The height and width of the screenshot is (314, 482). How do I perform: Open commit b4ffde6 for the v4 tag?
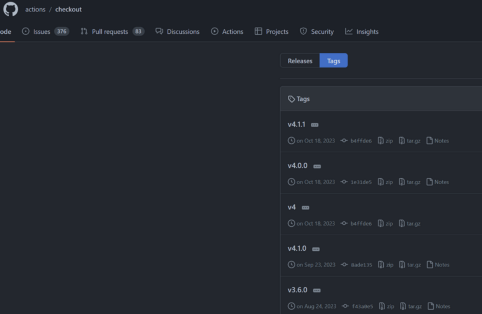pyautogui.click(x=356, y=223)
